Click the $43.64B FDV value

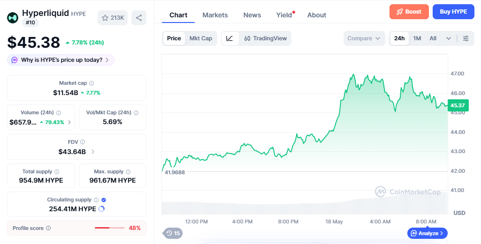(x=72, y=152)
